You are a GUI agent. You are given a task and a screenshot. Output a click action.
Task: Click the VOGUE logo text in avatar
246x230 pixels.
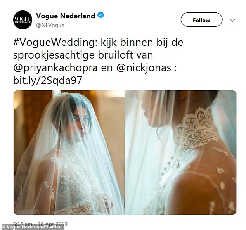23,19
